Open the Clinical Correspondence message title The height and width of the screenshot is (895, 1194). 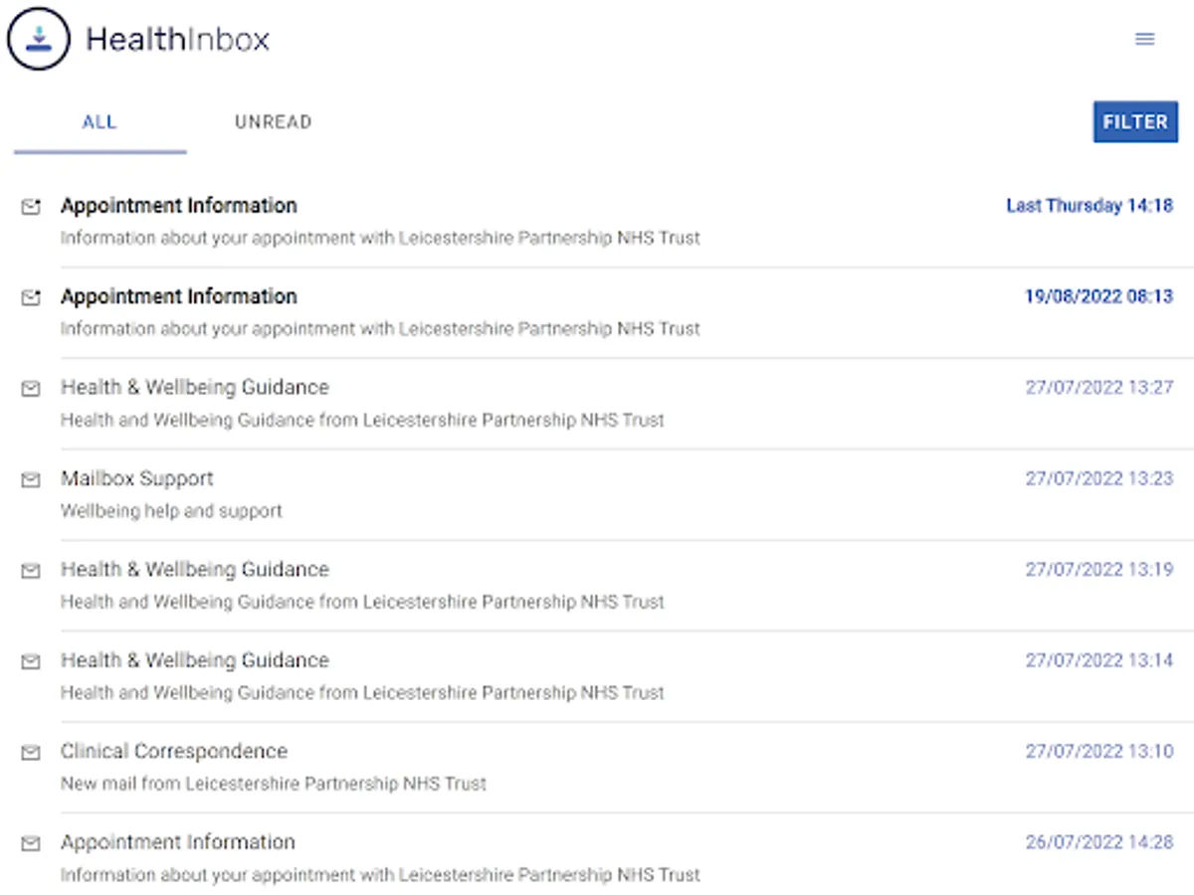pyautogui.click(x=174, y=751)
